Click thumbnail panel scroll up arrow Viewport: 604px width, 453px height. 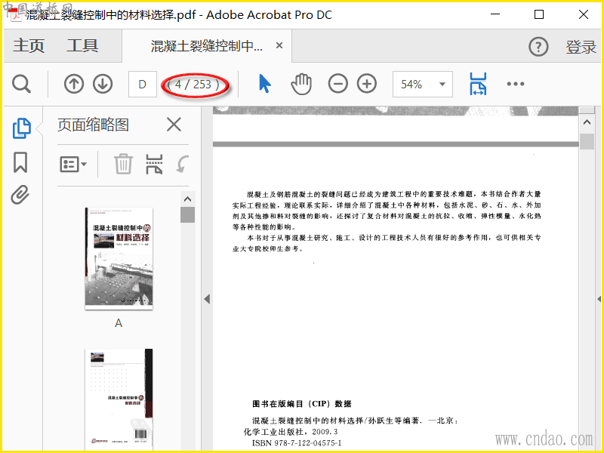click(187, 199)
